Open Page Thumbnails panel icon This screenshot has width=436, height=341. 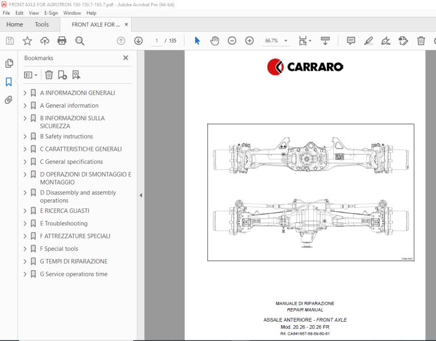click(x=9, y=63)
